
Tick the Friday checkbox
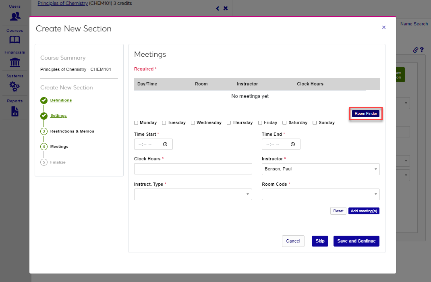[x=260, y=123]
